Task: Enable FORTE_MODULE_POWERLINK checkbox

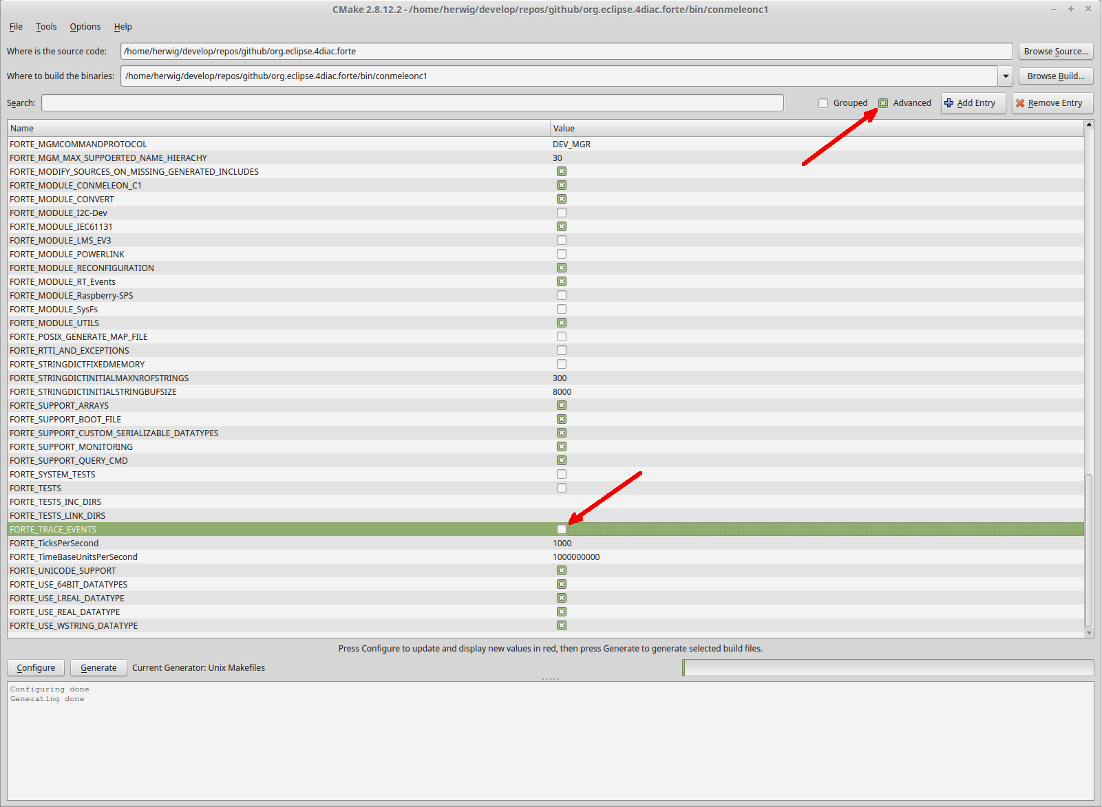Action: 562,254
